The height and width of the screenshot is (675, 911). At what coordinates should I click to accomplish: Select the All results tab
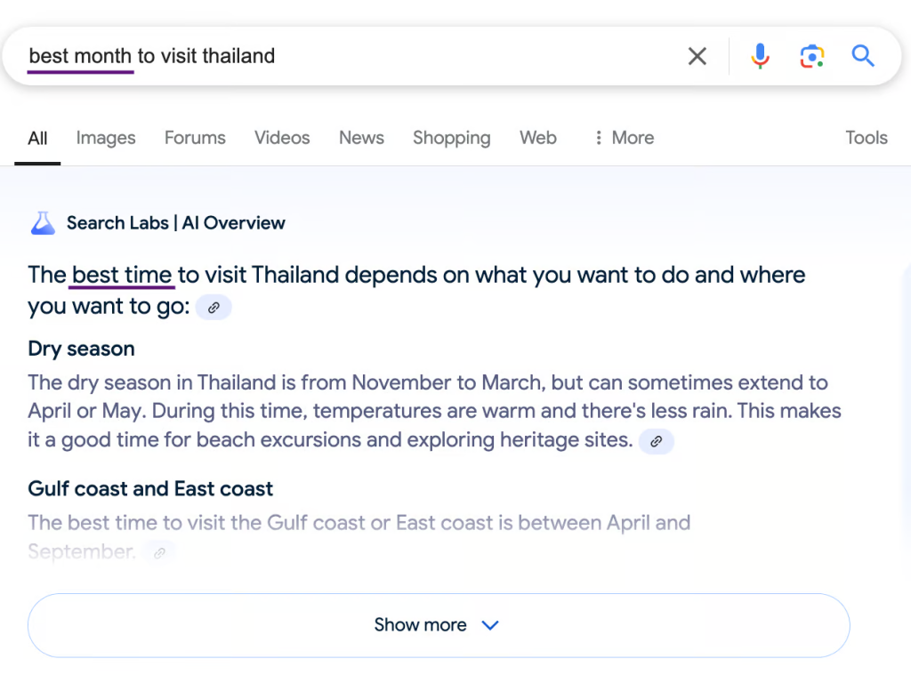coord(37,138)
